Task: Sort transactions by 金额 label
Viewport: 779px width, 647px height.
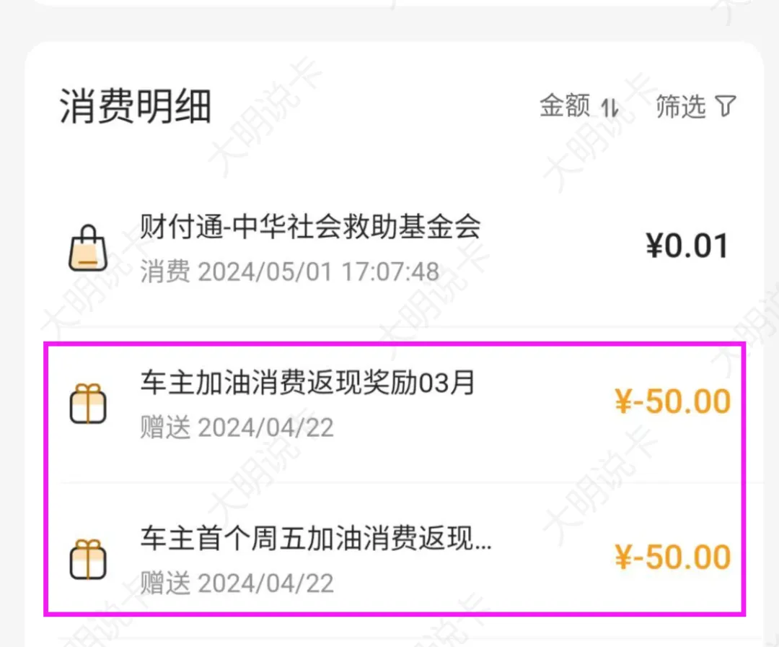Action: click(x=565, y=106)
